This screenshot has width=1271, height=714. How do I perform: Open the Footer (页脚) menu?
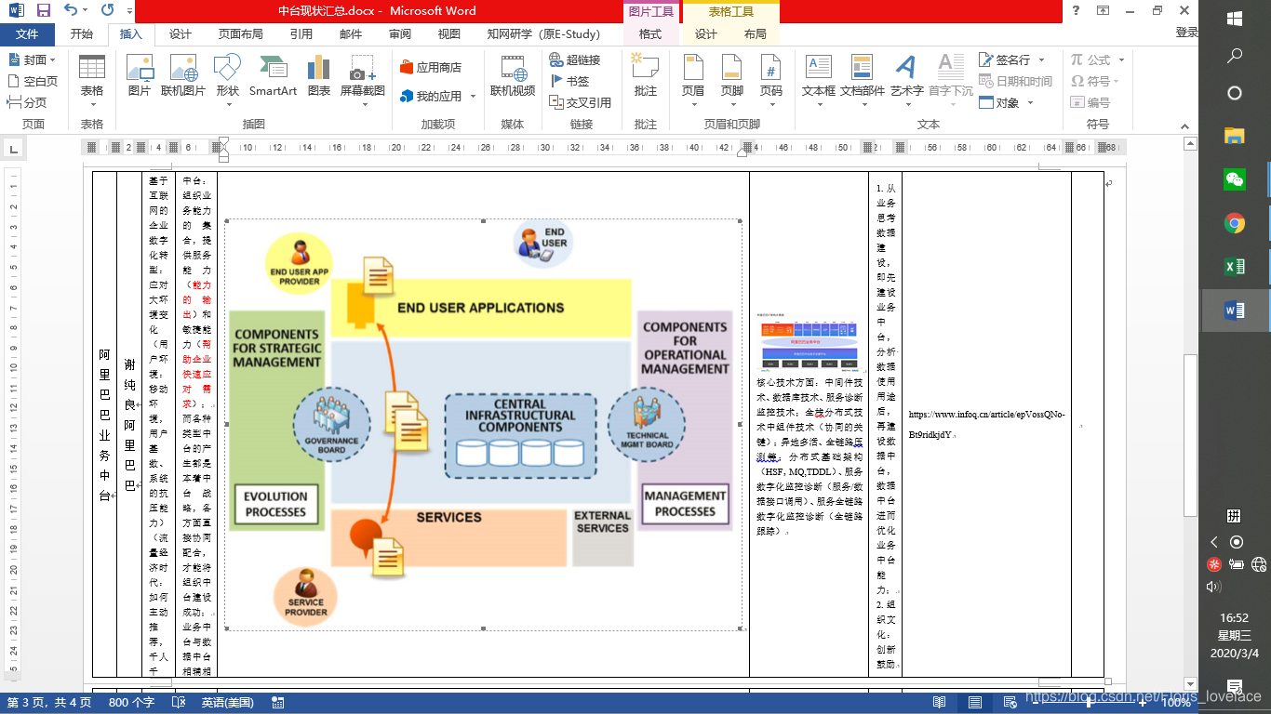732,80
